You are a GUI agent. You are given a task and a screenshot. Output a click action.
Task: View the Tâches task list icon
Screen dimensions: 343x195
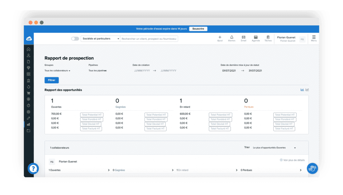[x=268, y=38]
